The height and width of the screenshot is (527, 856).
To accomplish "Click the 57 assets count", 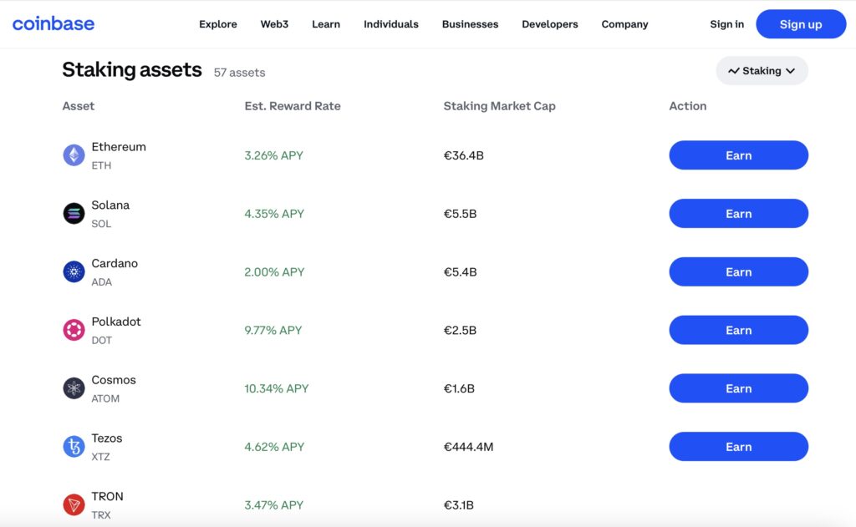I will pos(239,73).
